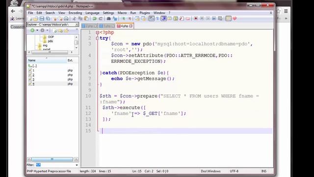Open the Search menu
The image size is (314, 177).
pos(50,13)
